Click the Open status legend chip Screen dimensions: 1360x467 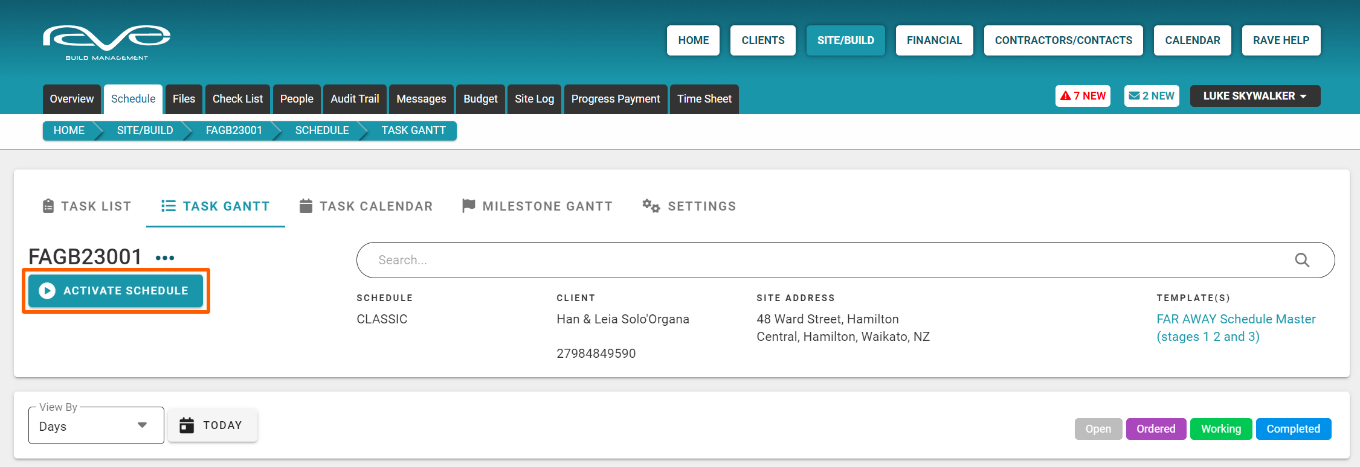1098,429
